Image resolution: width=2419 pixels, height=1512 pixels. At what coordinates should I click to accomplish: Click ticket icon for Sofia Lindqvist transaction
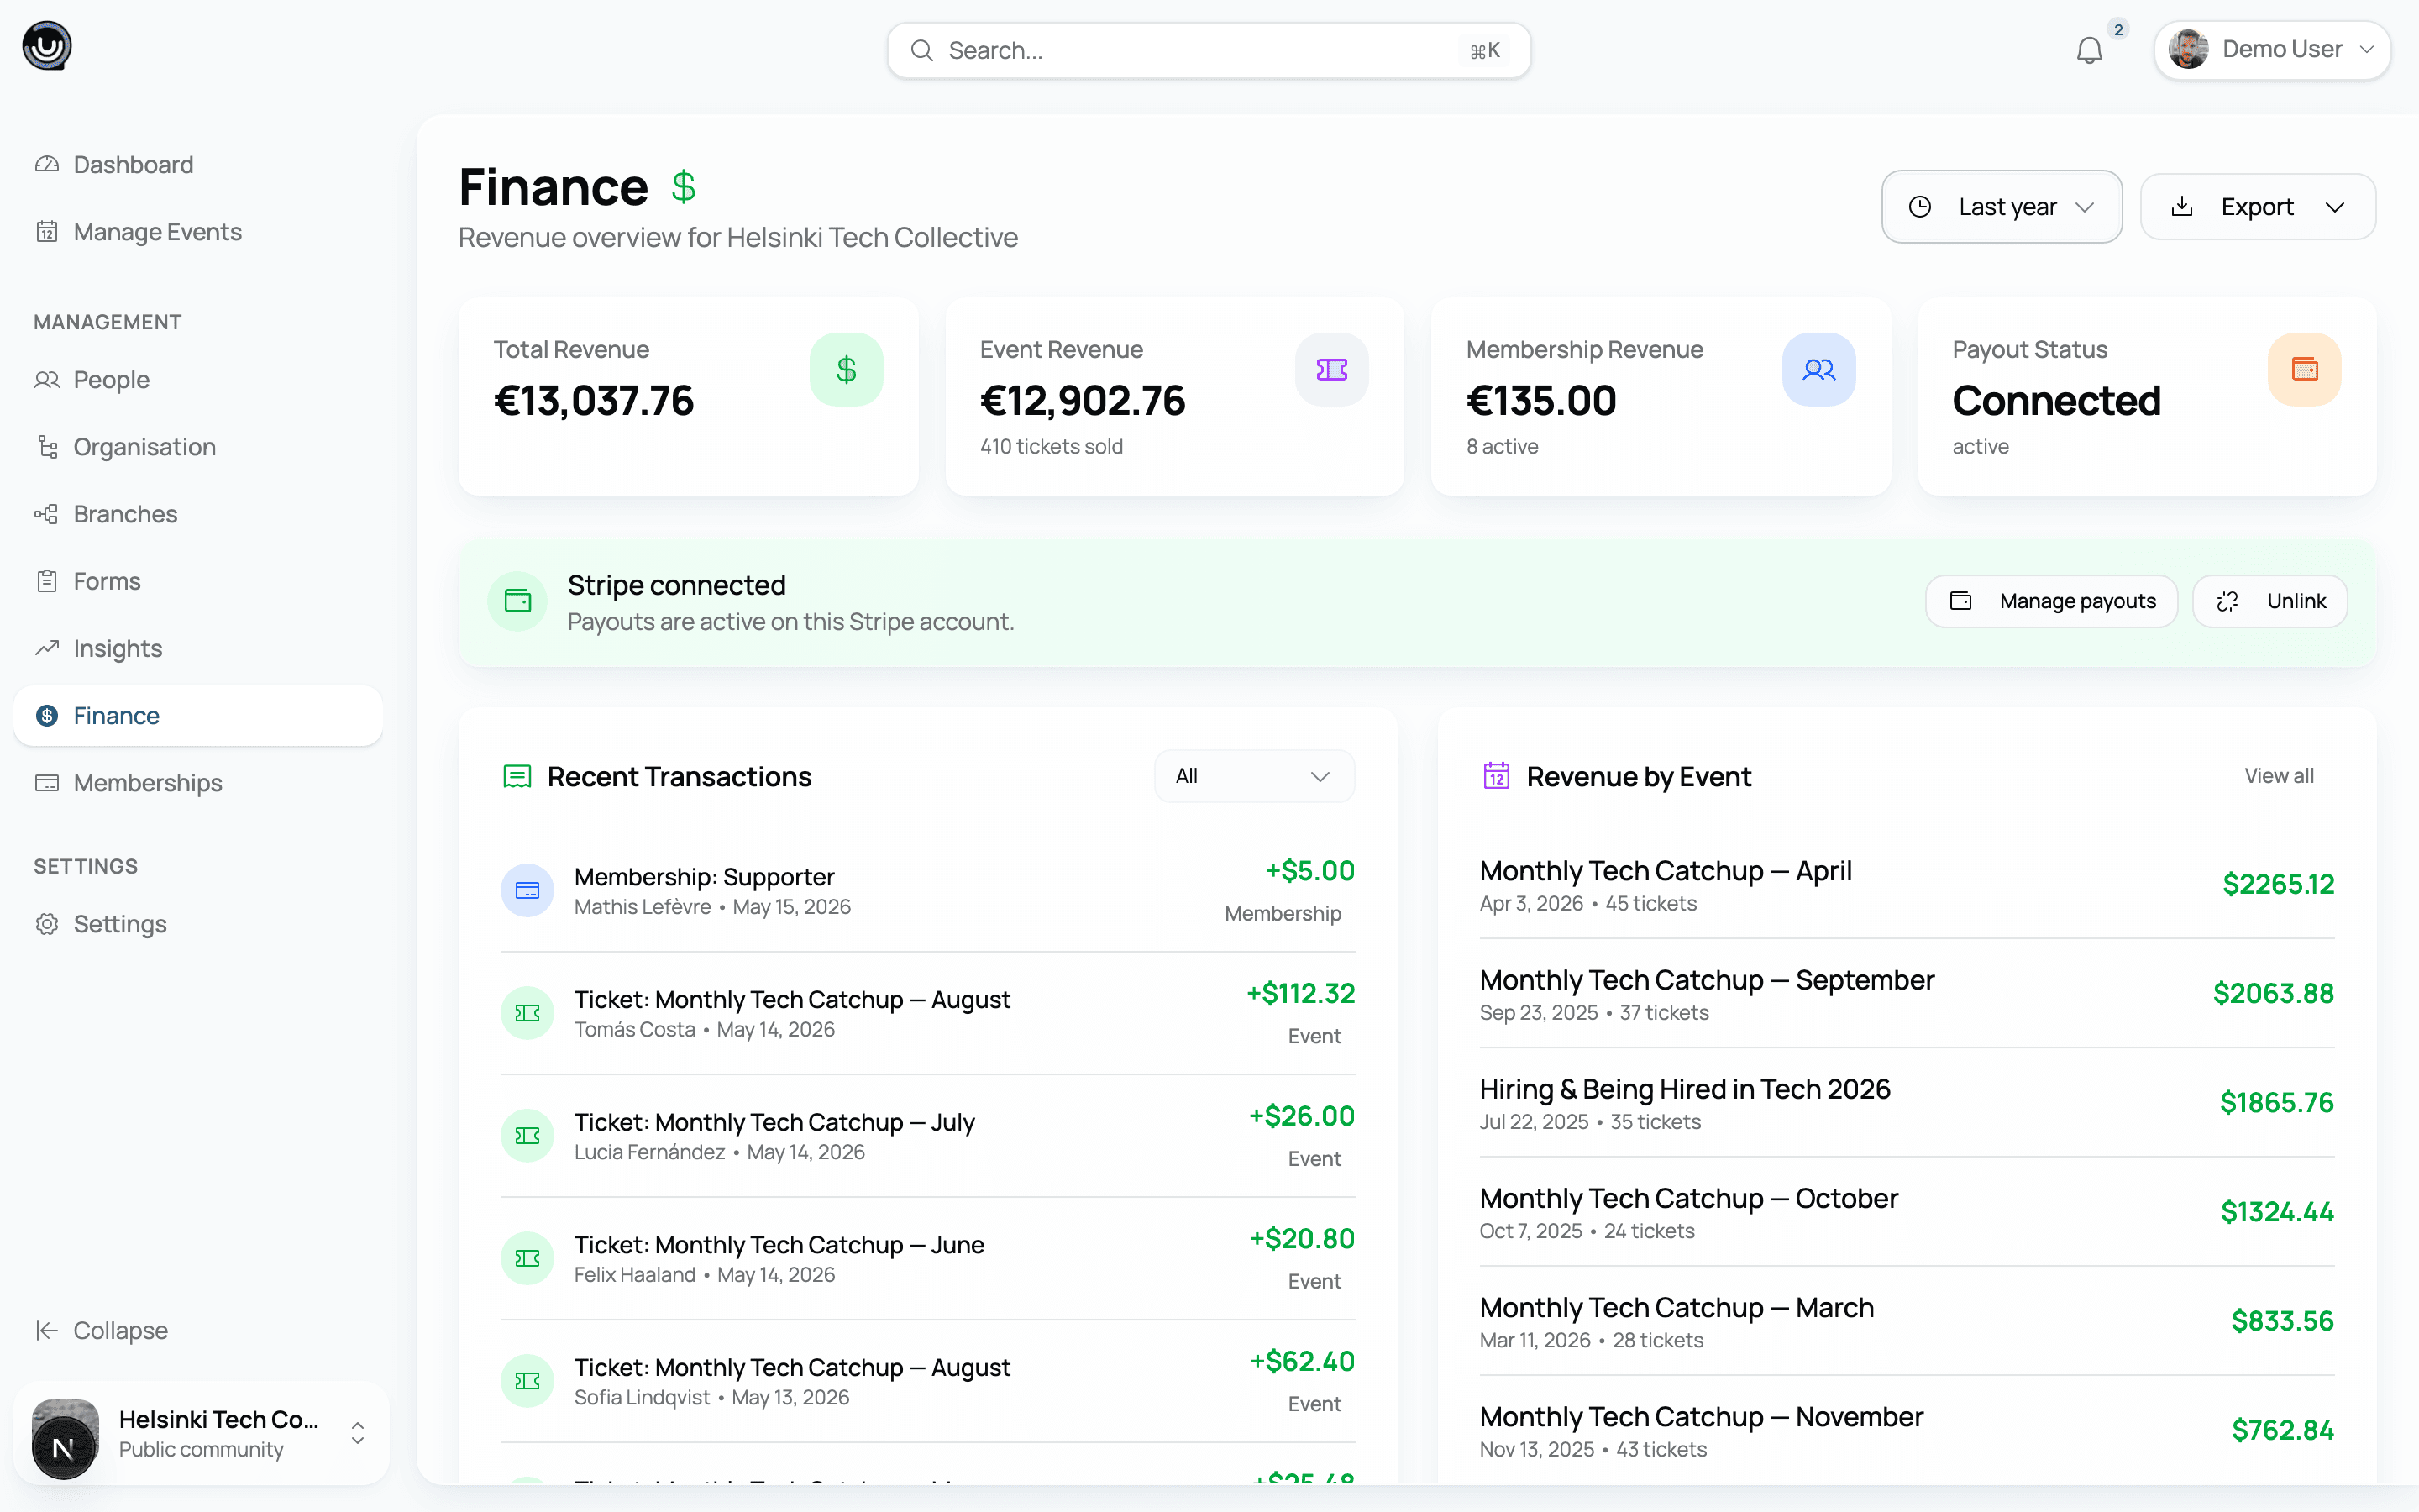click(x=527, y=1381)
